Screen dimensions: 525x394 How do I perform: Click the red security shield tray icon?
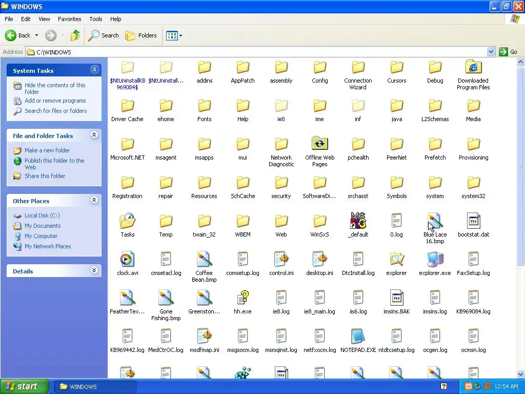pyautogui.click(x=469, y=387)
